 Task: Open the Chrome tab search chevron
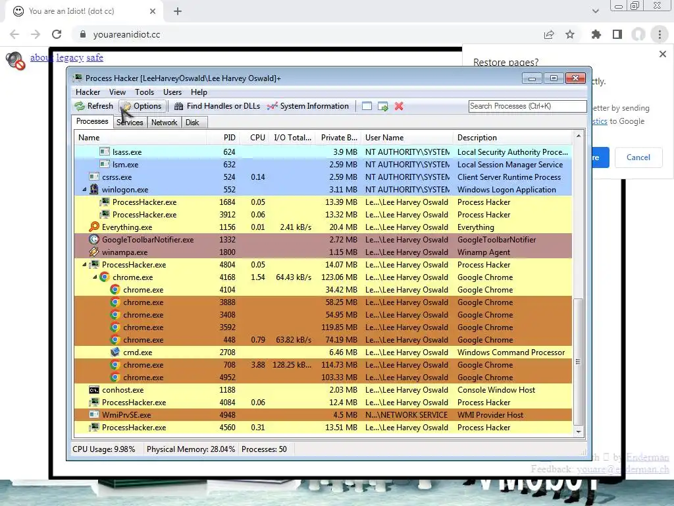pyautogui.click(x=595, y=11)
